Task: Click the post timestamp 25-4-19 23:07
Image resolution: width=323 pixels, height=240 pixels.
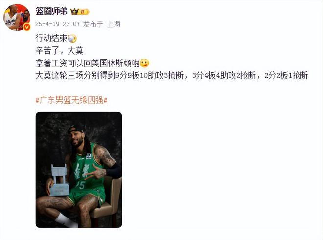Action: click(x=57, y=24)
